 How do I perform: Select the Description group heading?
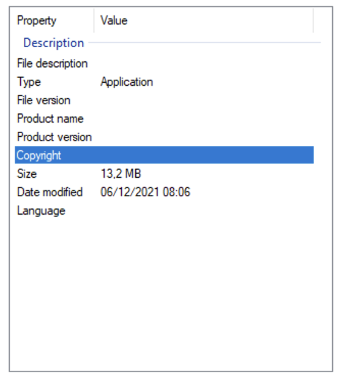53,43
